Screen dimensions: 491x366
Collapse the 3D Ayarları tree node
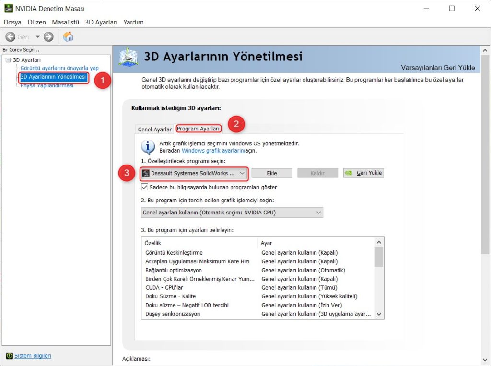tap(8, 60)
